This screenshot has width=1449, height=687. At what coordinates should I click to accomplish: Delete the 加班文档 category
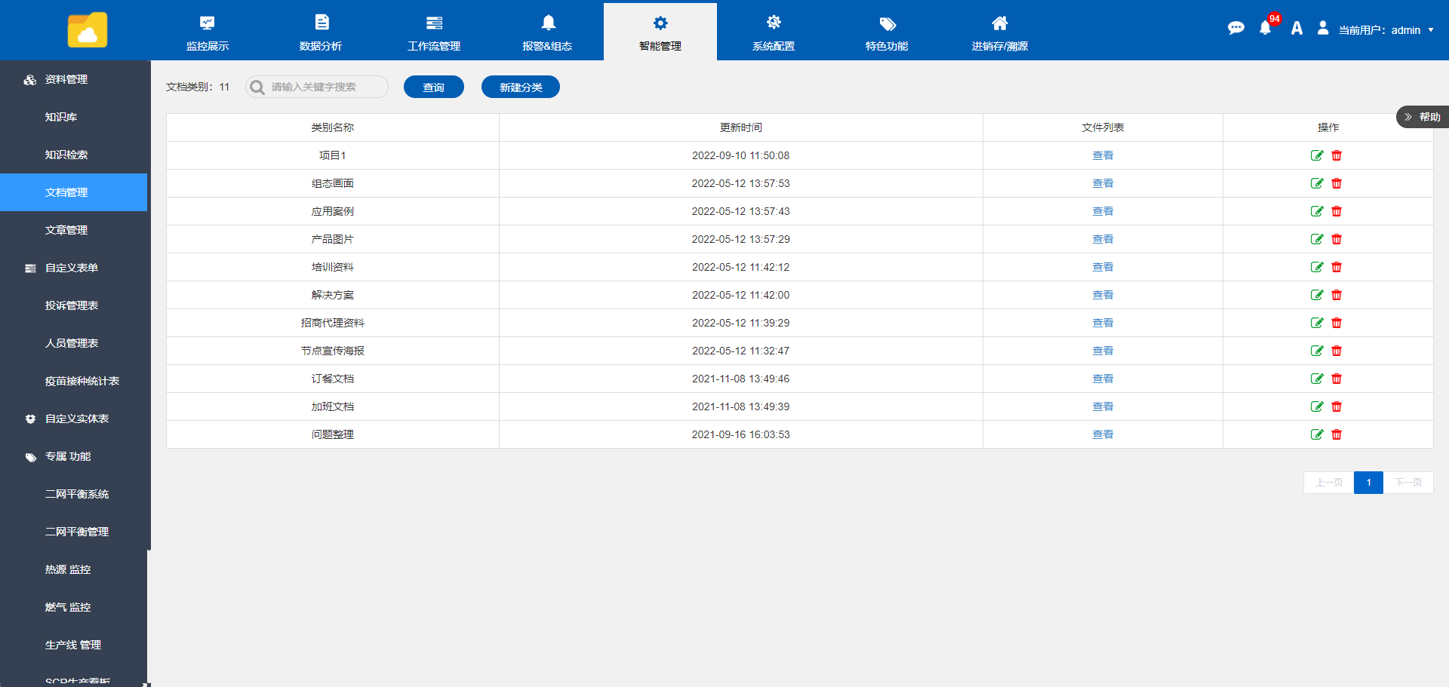(x=1337, y=406)
